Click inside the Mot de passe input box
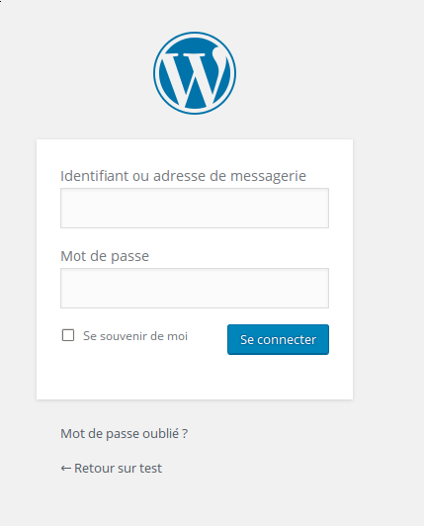Screen dimensions: 424x526 pyautogui.click(x=195, y=288)
